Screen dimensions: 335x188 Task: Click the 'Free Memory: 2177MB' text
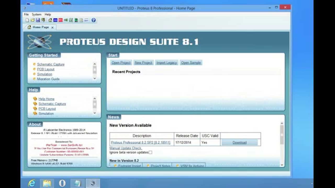(44, 160)
